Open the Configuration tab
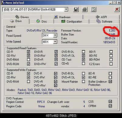Viewport: 122px width, 118px height. tap(72, 22)
